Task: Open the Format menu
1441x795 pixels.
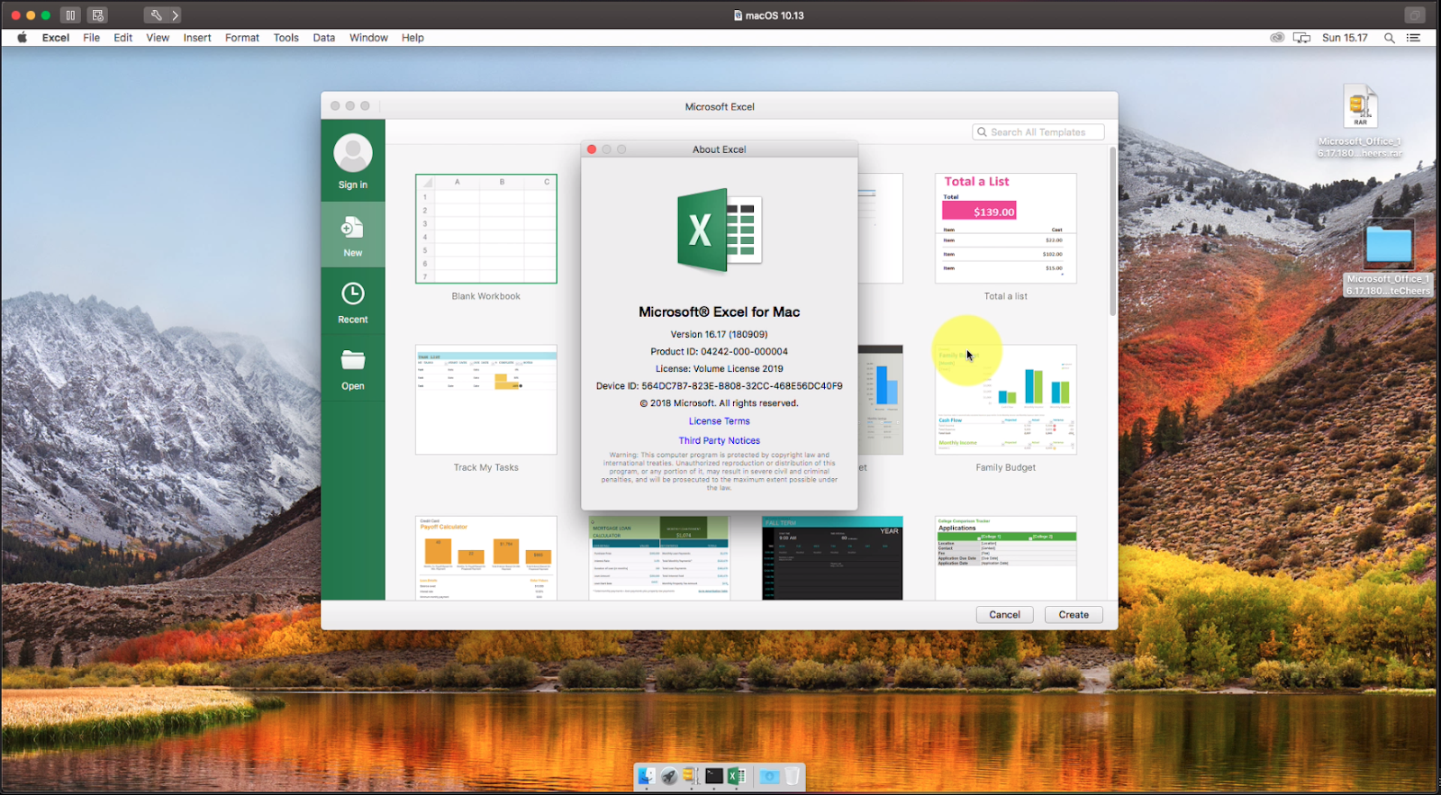Action: point(242,38)
